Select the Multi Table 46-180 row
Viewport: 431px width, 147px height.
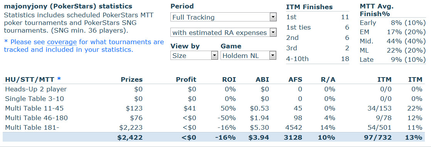[x=214, y=118]
